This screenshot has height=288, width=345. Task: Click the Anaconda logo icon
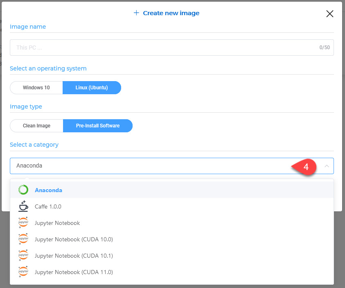click(23, 190)
